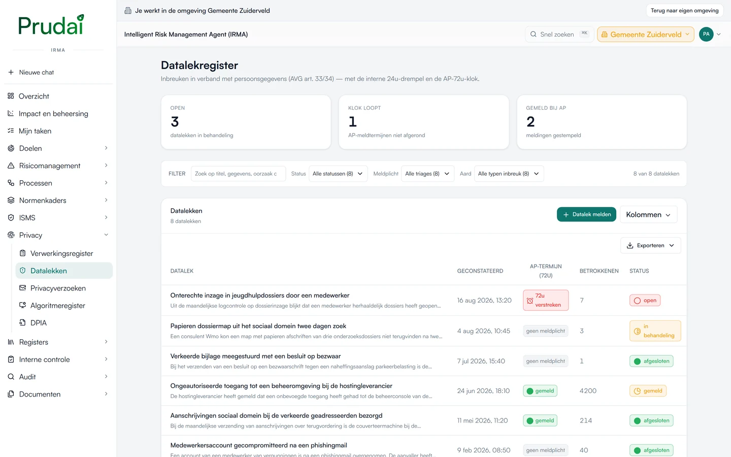
Task: Click the Normenkaders layers icon
Action: point(11,200)
